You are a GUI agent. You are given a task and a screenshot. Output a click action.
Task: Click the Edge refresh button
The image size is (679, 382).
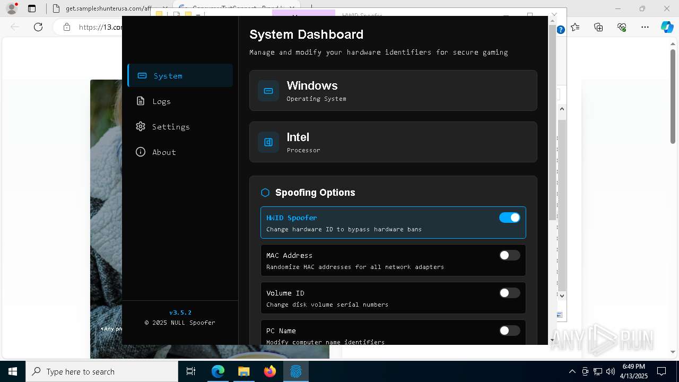(x=38, y=27)
